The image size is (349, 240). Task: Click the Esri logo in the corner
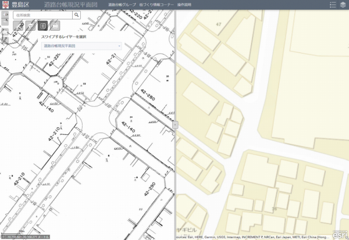pos(340,234)
